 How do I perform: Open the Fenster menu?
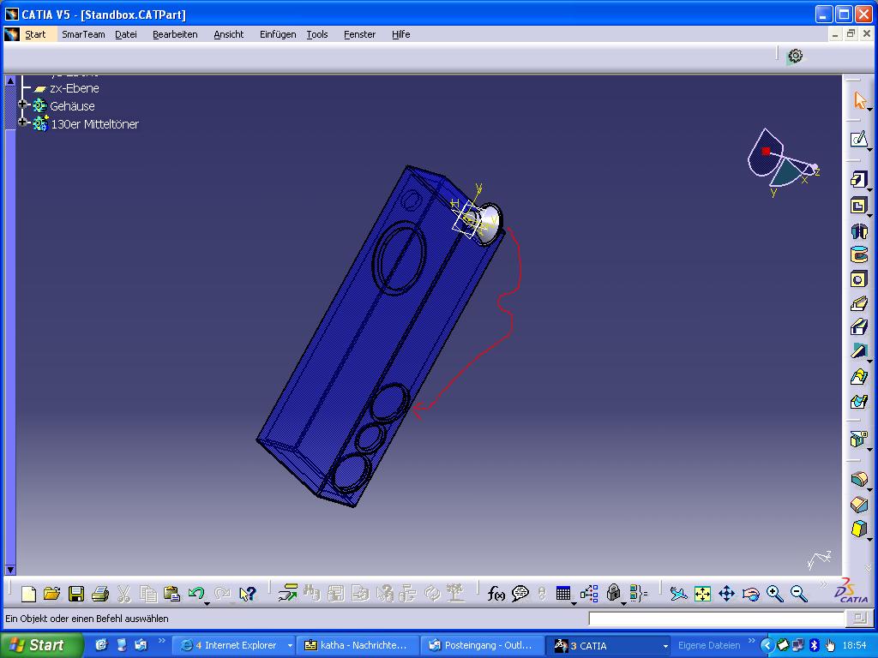pos(359,34)
